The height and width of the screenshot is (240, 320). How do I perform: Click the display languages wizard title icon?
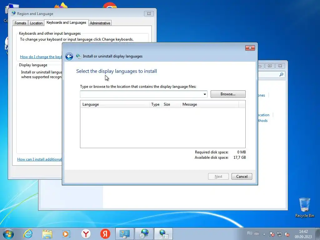[78, 56]
